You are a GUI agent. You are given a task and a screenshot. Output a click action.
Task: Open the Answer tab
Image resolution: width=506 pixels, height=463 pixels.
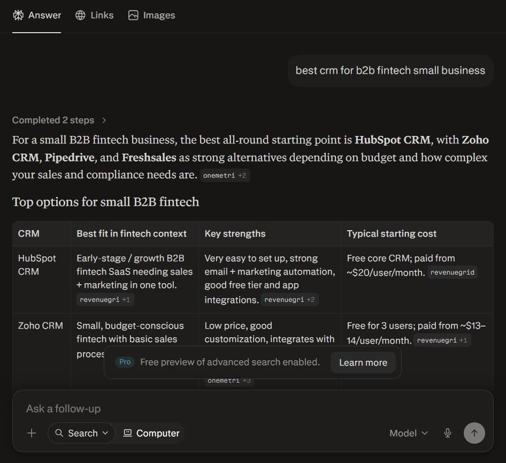pos(37,15)
